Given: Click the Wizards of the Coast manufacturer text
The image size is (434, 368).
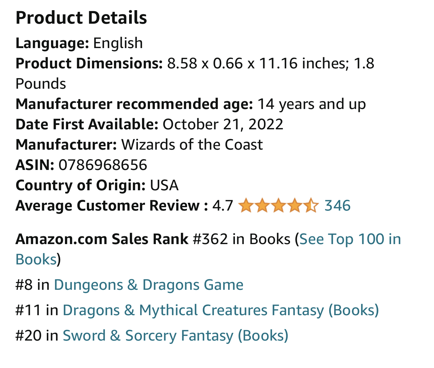Looking at the screenshot, I should pos(192,145).
